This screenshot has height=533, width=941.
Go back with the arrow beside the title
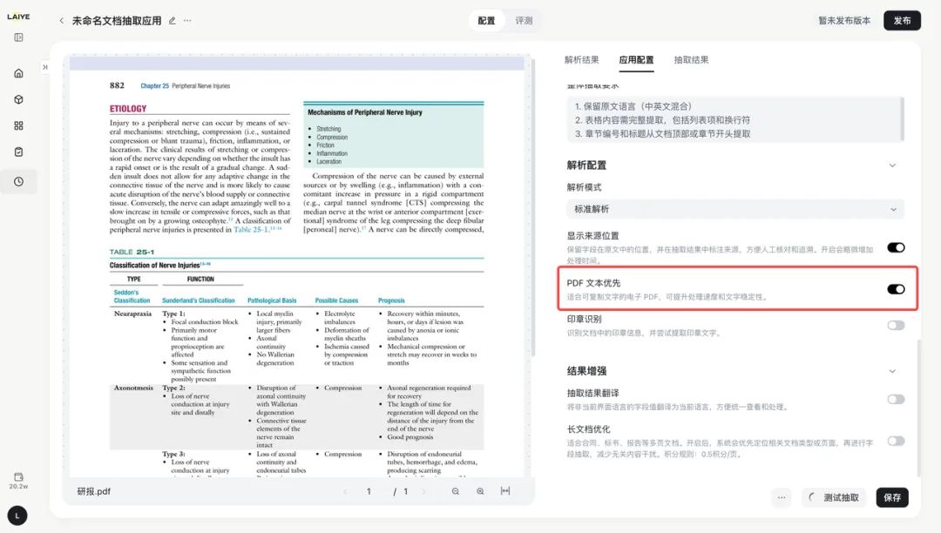click(x=61, y=20)
